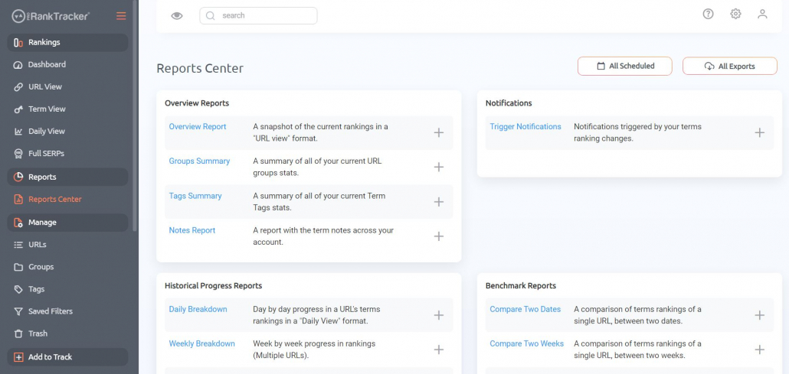789x374 pixels.
Task: Click the Full SERPs icon
Action: (18, 153)
